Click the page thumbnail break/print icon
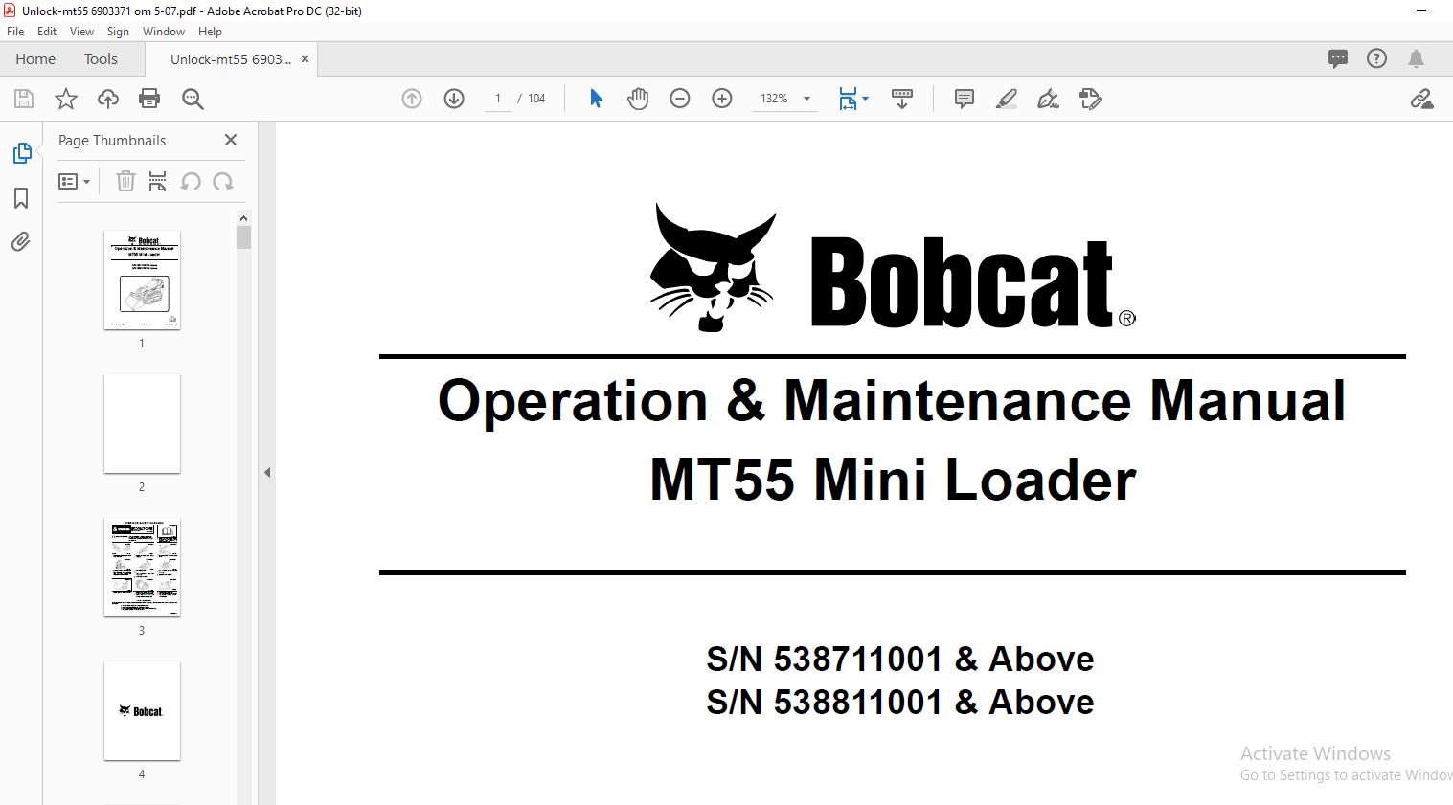The image size is (1453, 805). click(x=157, y=182)
